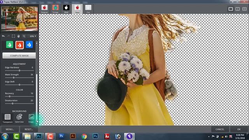Click the navigator preview thumbnail
Image resolution: width=249 pixels, height=140 pixels.
[19, 19]
